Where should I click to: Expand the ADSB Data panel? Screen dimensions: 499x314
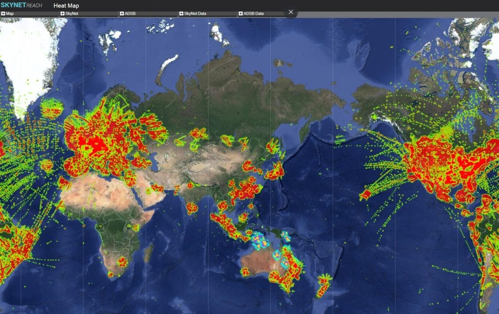tap(240, 13)
